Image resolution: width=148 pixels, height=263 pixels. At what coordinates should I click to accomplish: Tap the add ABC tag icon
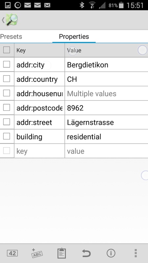[x=37, y=253]
